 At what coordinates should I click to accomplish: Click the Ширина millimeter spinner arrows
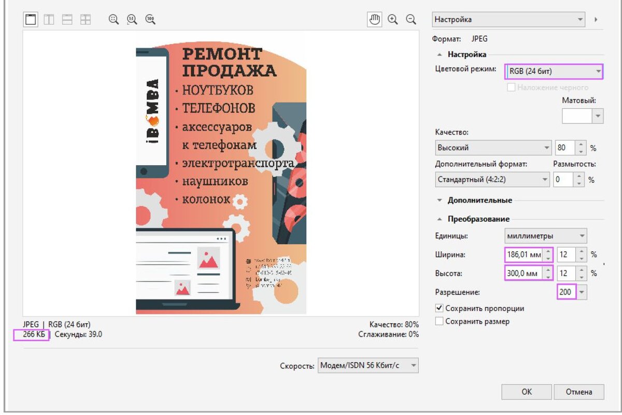pyautogui.click(x=548, y=255)
